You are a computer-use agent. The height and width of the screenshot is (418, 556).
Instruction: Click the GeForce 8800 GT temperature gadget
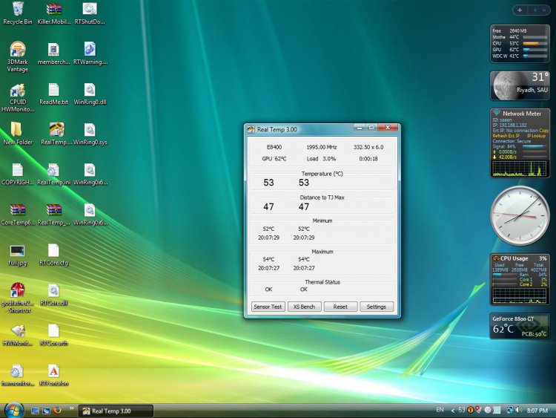tap(520, 326)
